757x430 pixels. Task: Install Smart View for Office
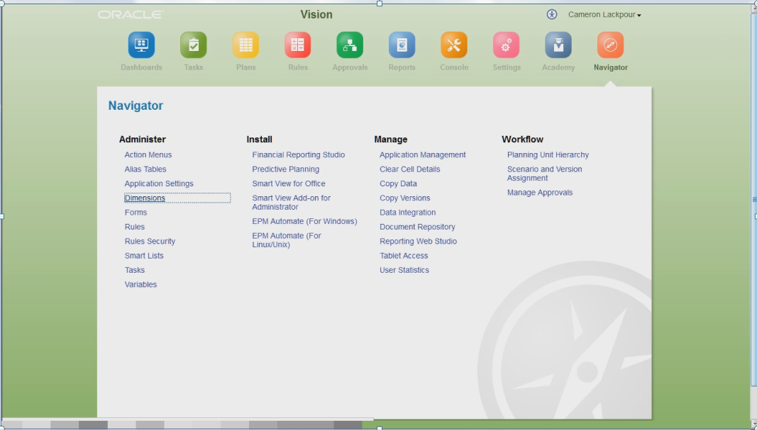(x=289, y=183)
